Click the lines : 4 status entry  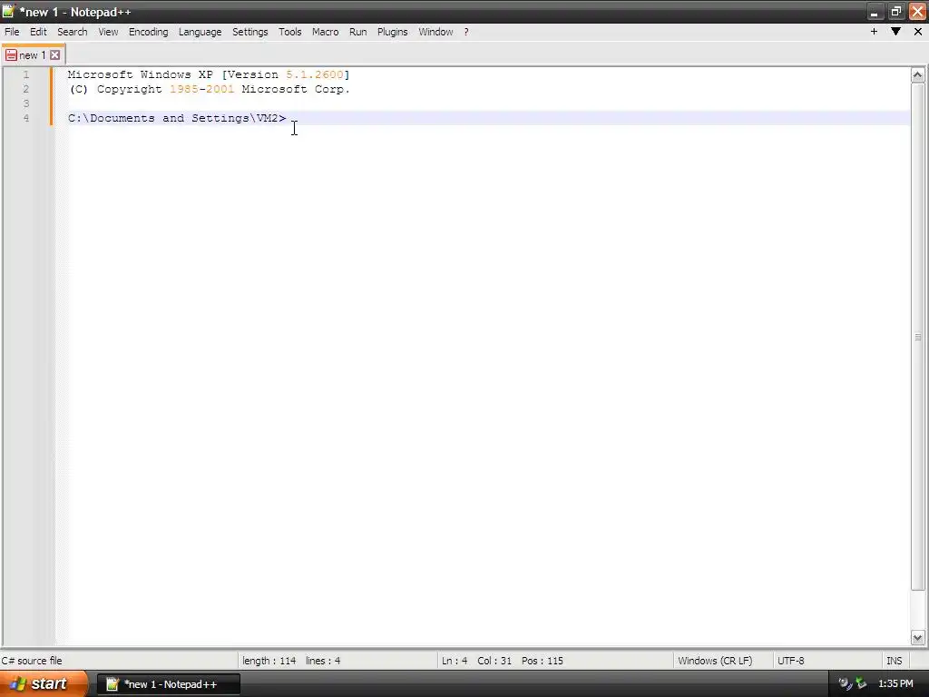pos(323,661)
